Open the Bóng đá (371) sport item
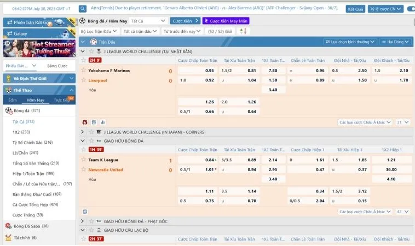 [x=39, y=111]
